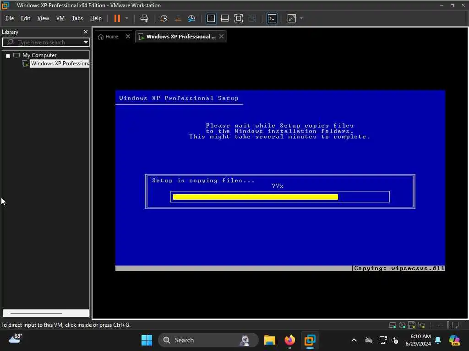
Task: Click Send Ctrl+Alt+Del toolbar icon
Action: (144, 18)
